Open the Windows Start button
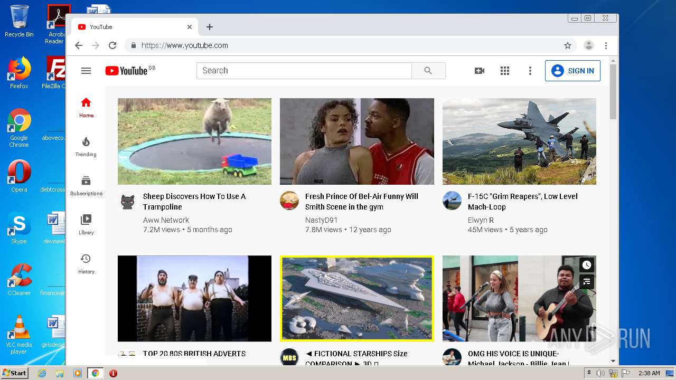The width and height of the screenshot is (676, 380). tap(14, 373)
